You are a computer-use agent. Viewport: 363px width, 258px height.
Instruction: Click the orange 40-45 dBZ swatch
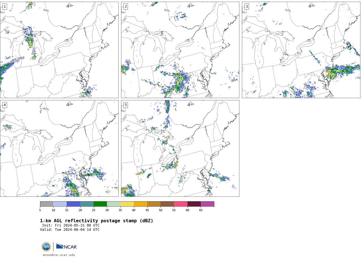(140, 204)
